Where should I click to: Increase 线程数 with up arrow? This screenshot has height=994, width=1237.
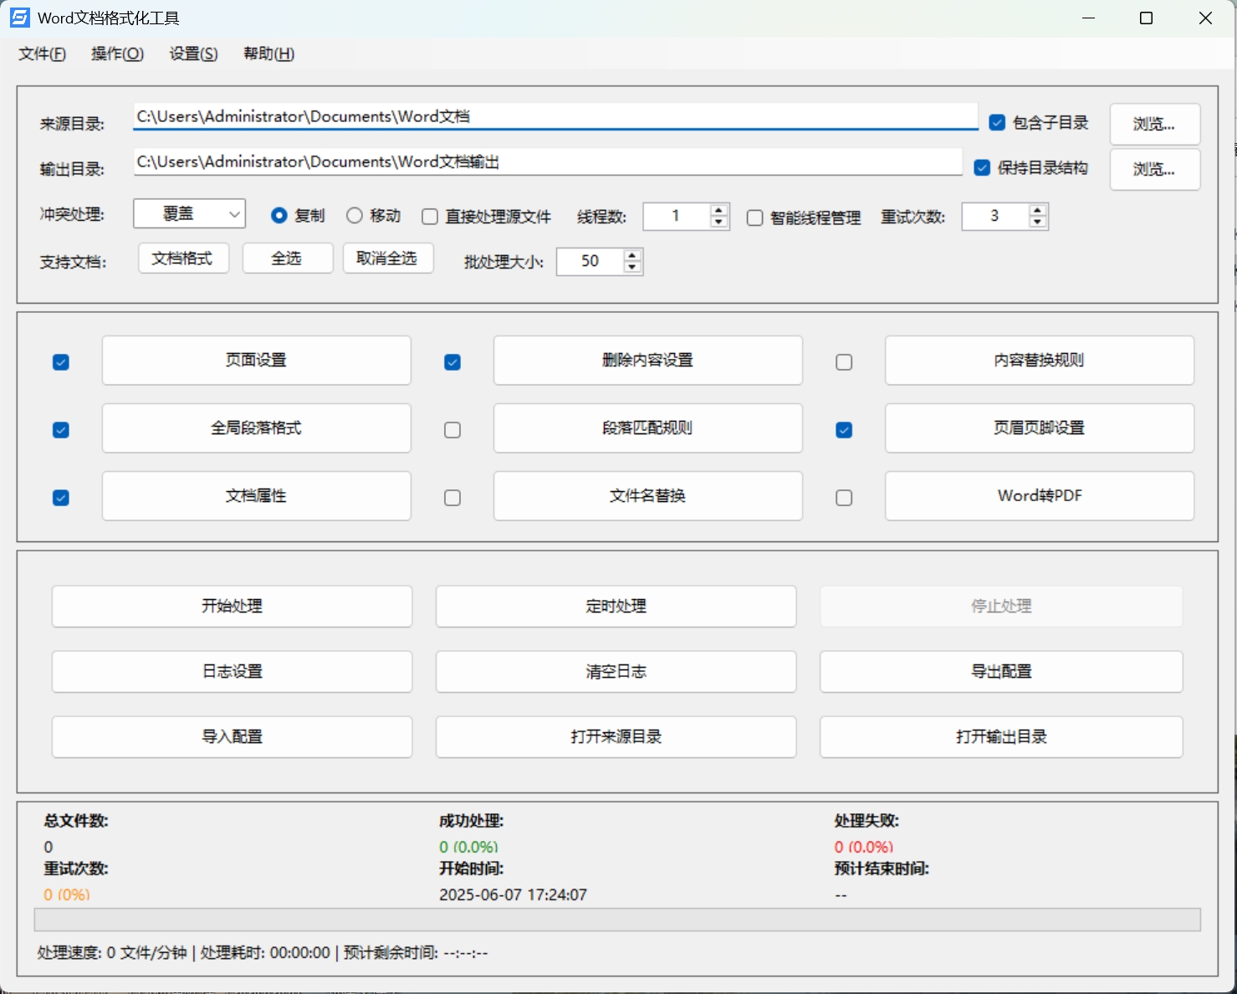coord(718,210)
